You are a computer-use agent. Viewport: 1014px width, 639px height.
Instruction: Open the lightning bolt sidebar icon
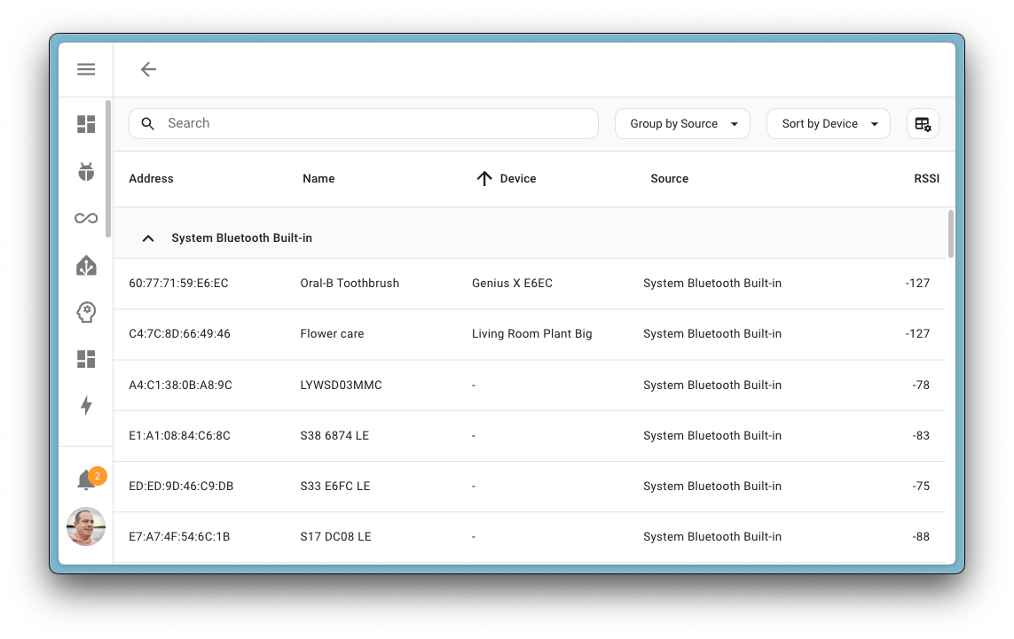(86, 405)
